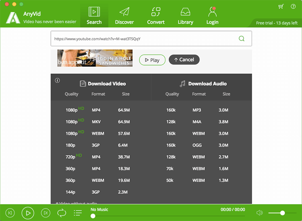This screenshot has width=302, height=221.
Task: Select 1080p WEBM 57.6M video
Action: tap(101, 133)
